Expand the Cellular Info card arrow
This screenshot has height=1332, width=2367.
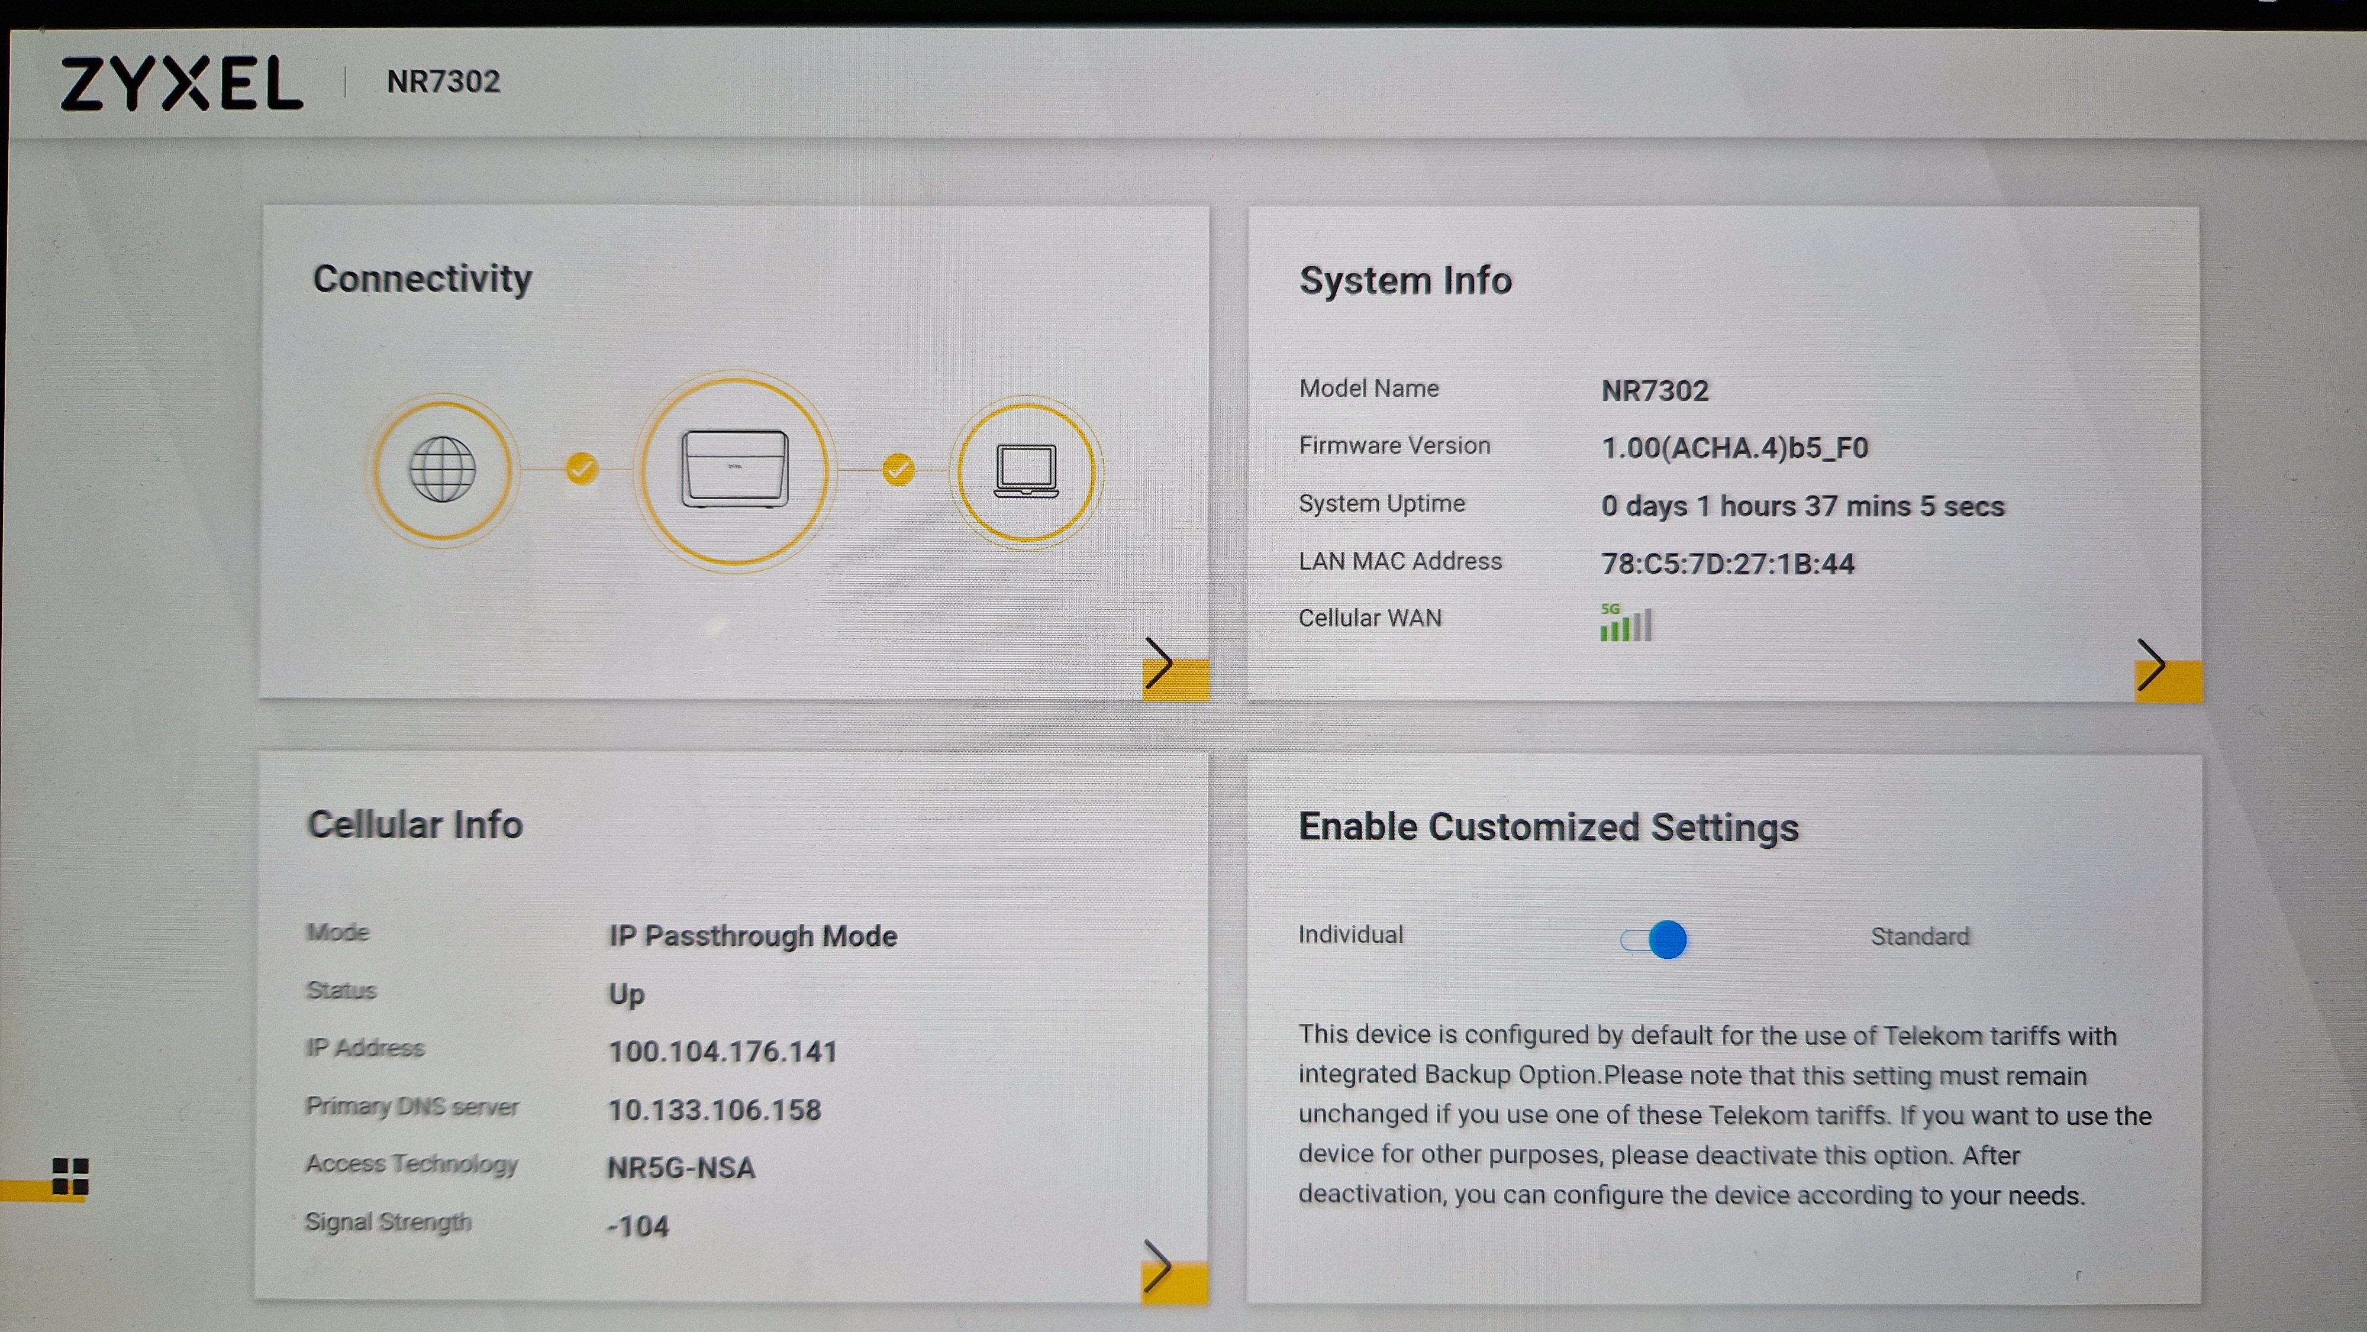coord(1173,1270)
